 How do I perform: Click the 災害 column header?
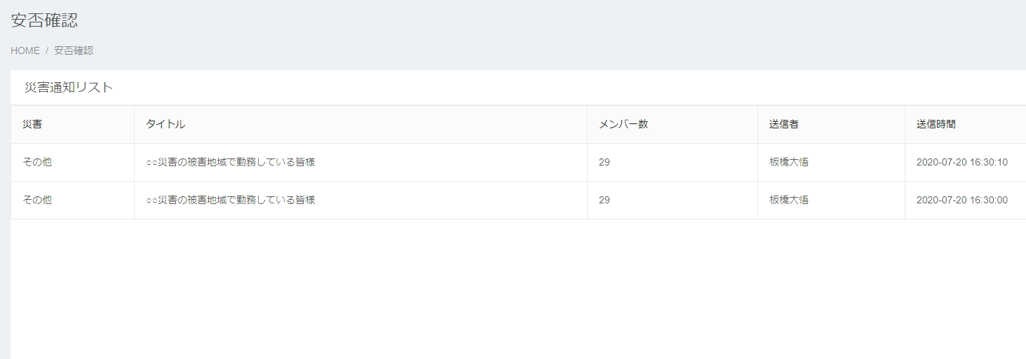pos(32,124)
